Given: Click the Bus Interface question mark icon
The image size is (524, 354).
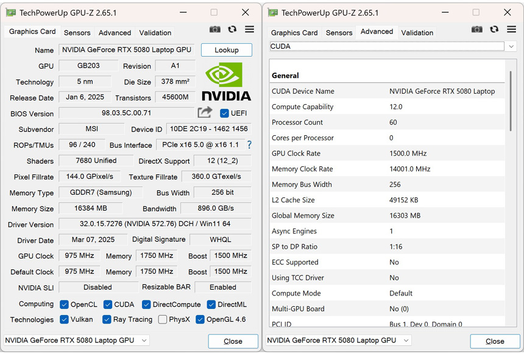Looking at the screenshot, I should [x=249, y=145].
